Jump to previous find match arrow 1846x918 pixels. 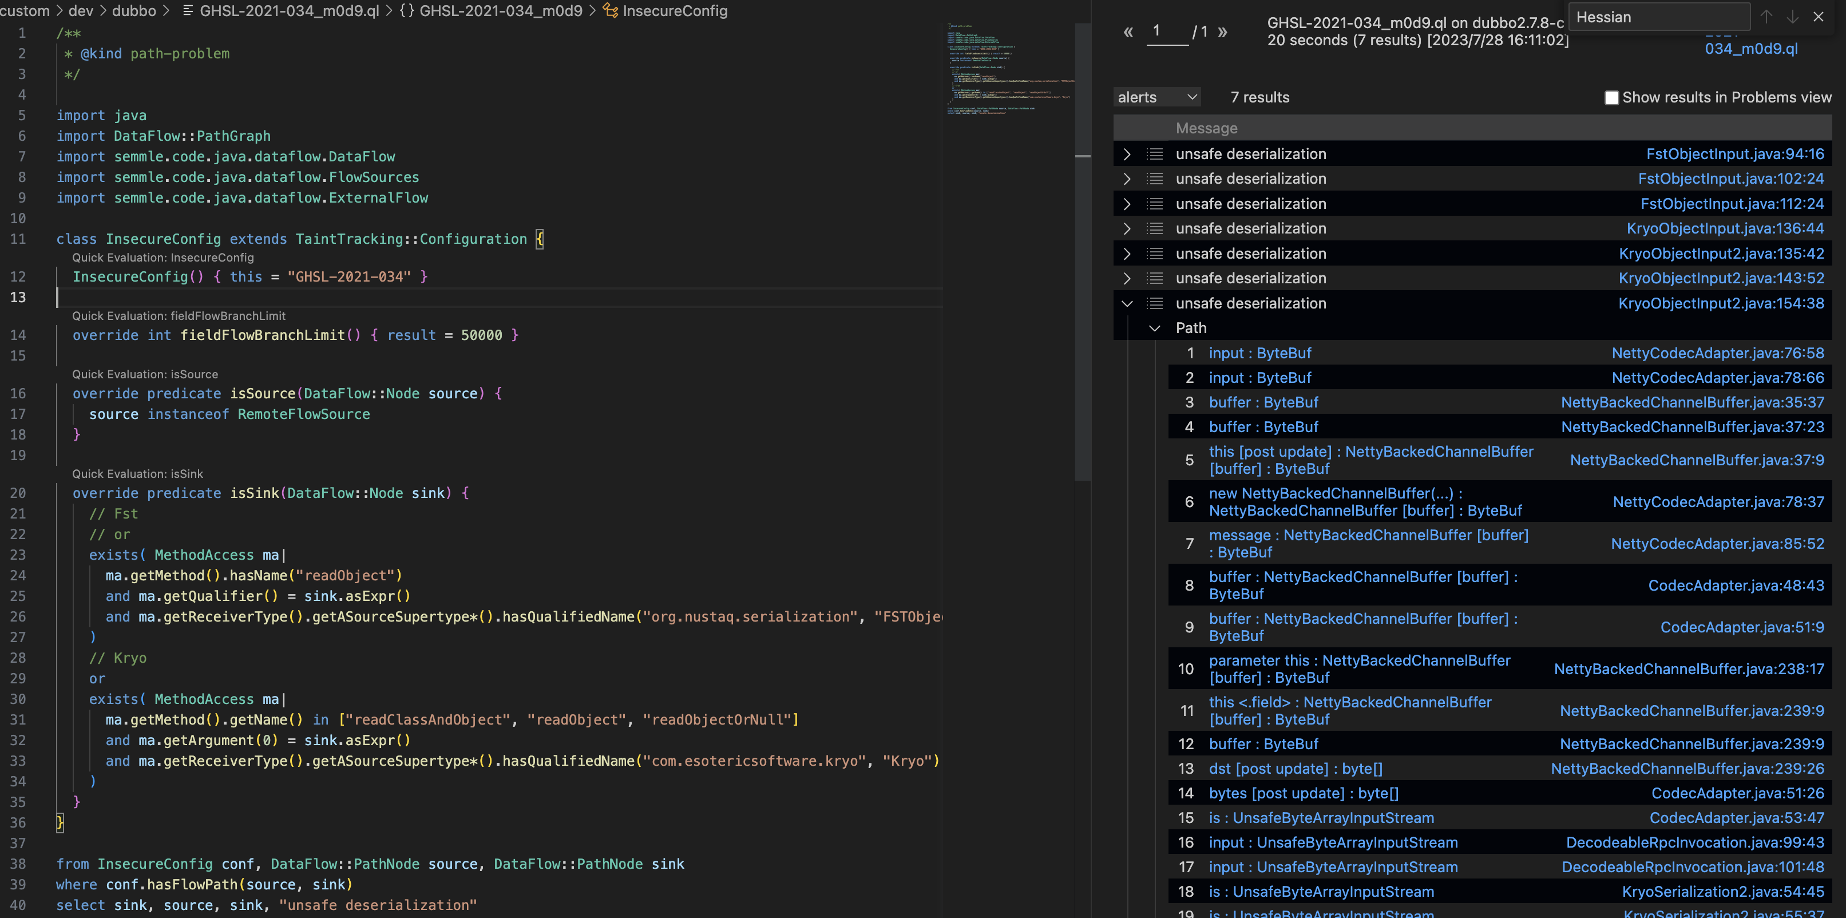(x=1766, y=17)
